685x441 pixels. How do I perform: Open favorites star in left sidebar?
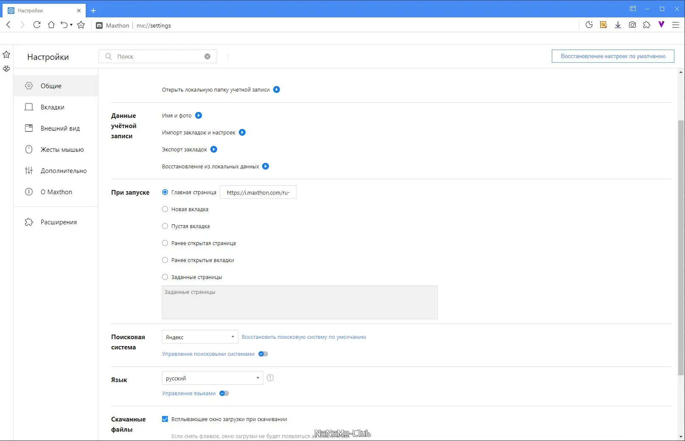coord(6,55)
